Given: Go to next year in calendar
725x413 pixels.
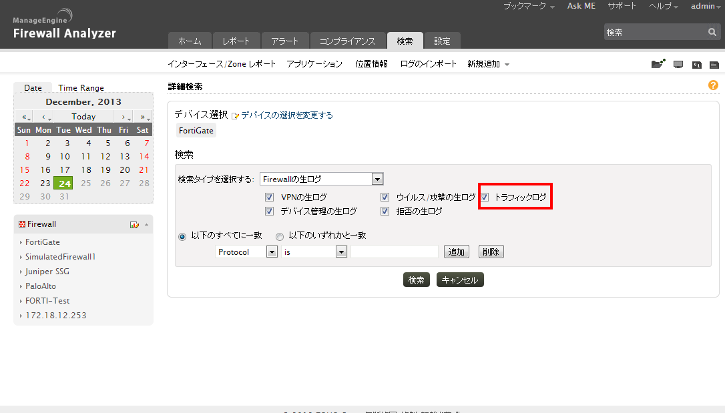Looking at the screenshot, I should (144, 117).
